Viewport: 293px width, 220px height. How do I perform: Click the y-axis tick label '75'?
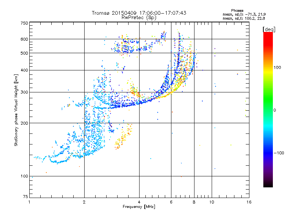(x=26, y=197)
